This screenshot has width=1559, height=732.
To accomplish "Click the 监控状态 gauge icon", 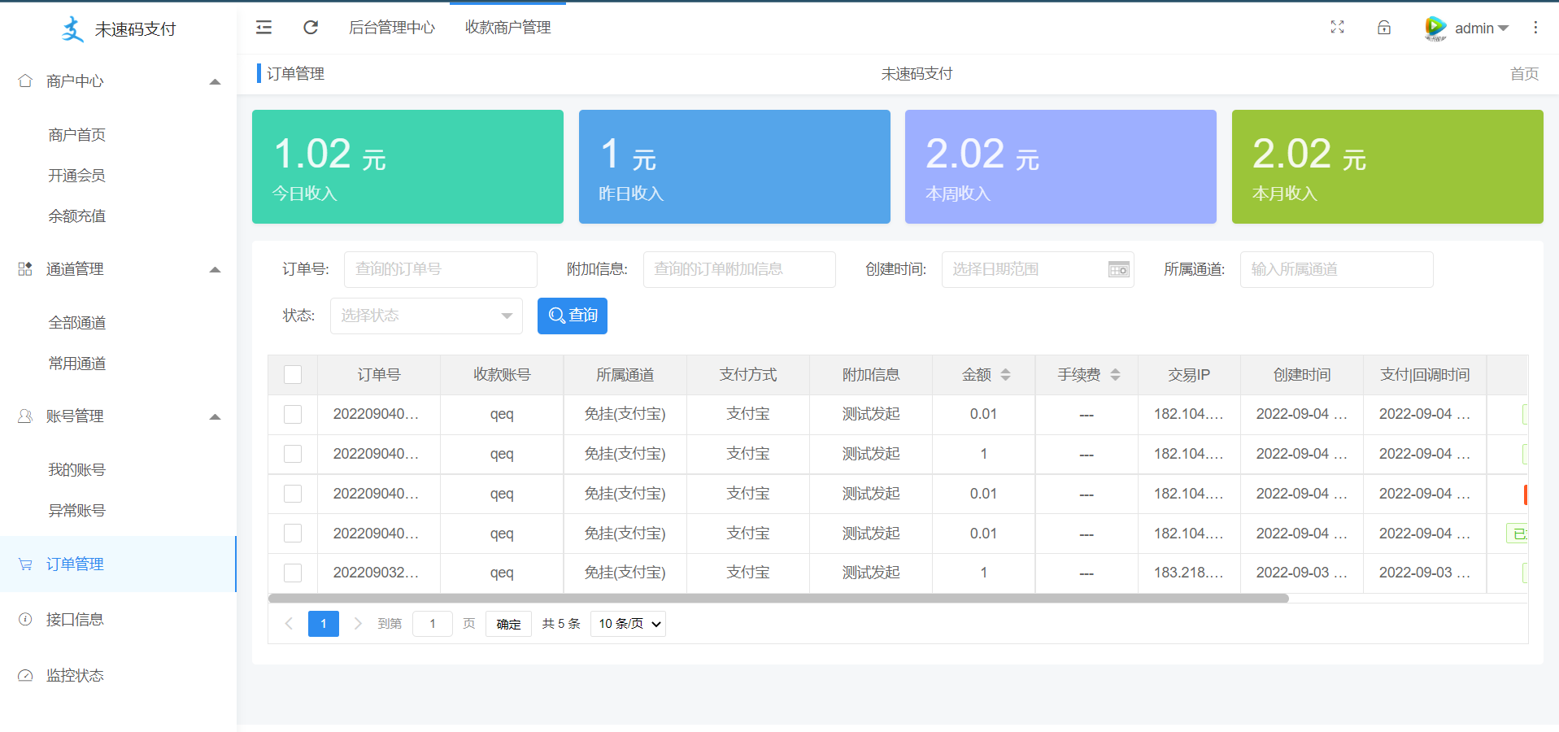I will click(x=25, y=675).
